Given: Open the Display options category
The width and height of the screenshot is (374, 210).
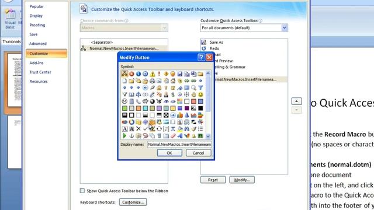Looking at the screenshot, I should [36, 16].
